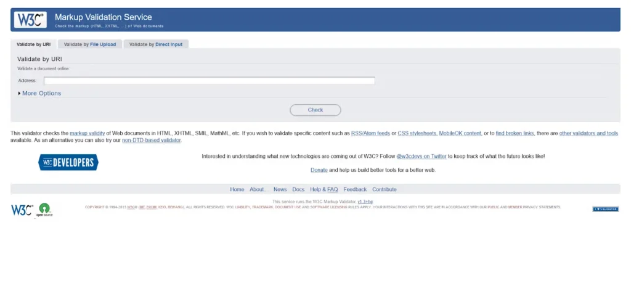
Task: Switch to Validate by Direct Input tab
Action: pos(156,44)
